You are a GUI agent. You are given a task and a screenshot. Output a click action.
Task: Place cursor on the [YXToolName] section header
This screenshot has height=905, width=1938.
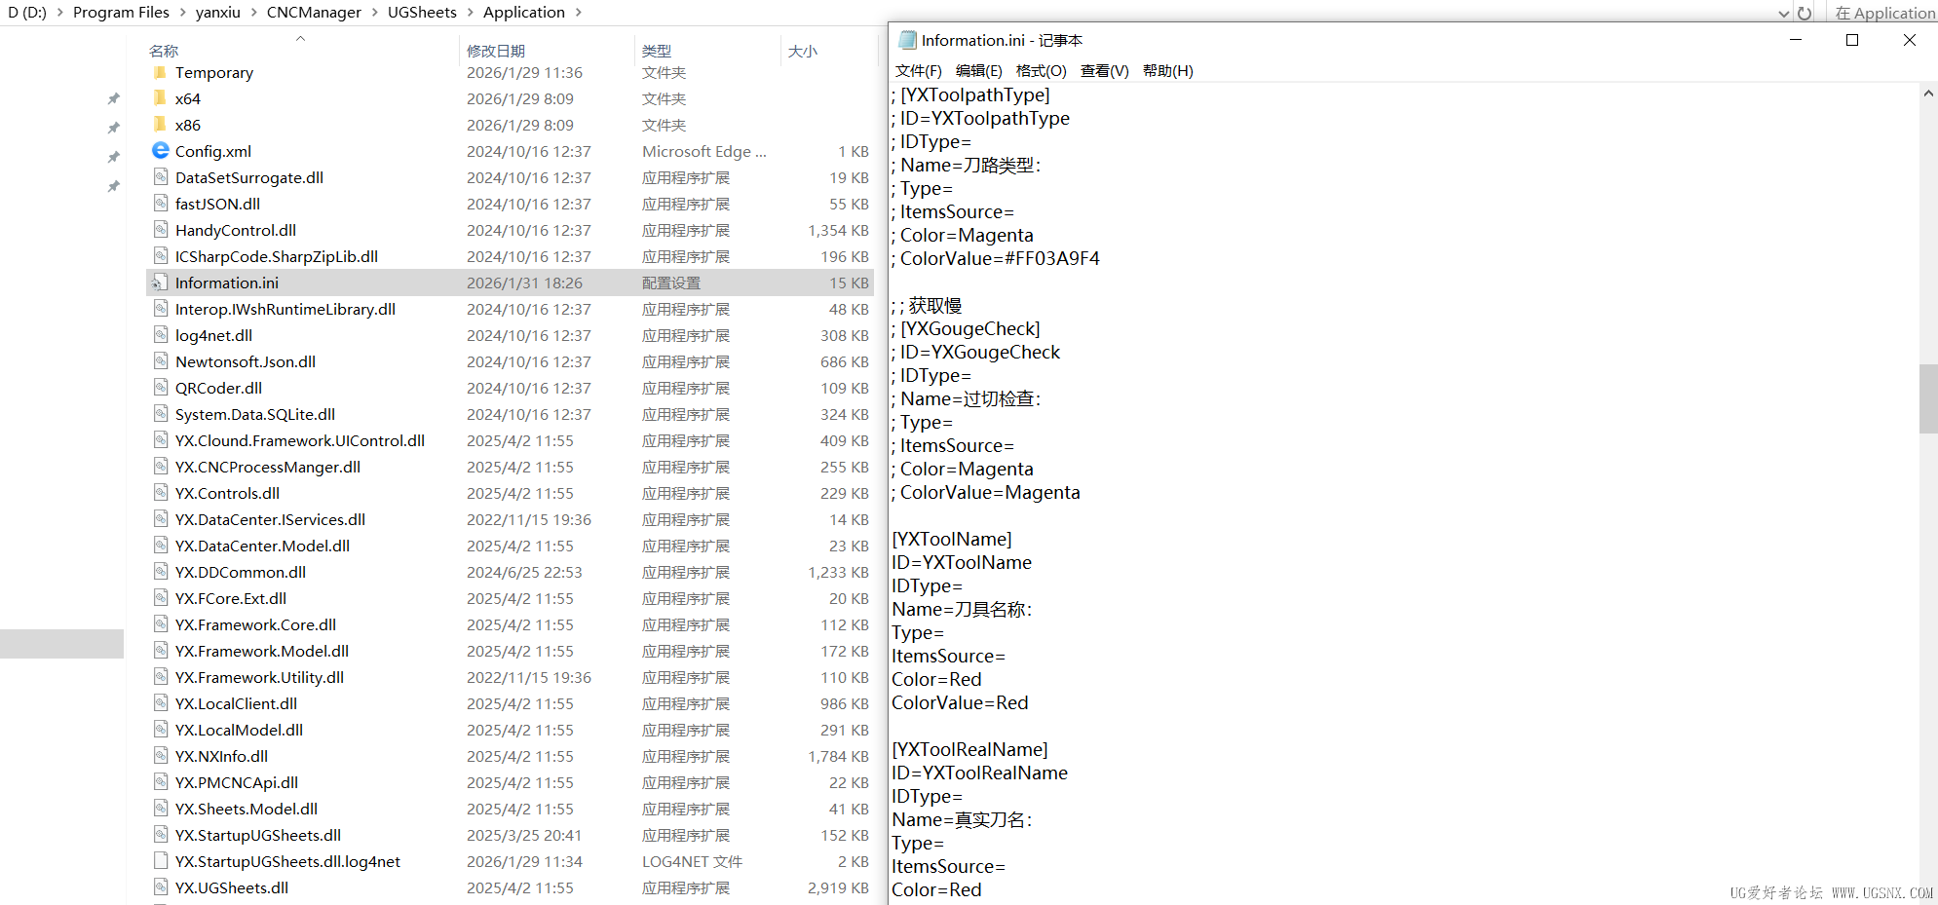(952, 539)
